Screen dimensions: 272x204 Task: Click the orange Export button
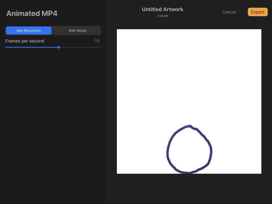(258, 12)
